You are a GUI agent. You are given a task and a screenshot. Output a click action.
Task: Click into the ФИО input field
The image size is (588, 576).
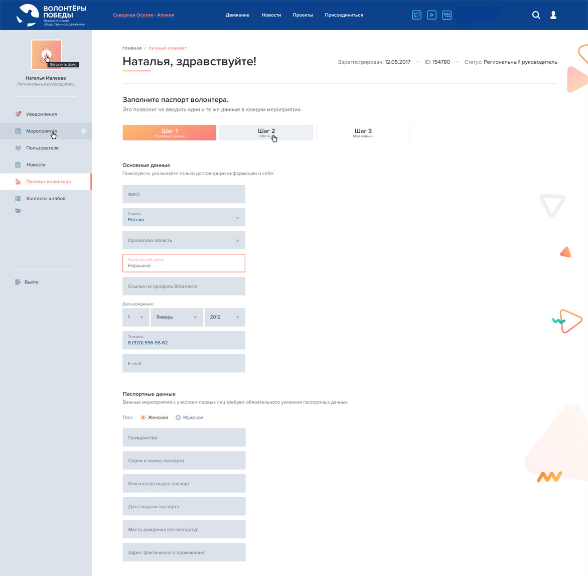click(x=184, y=194)
